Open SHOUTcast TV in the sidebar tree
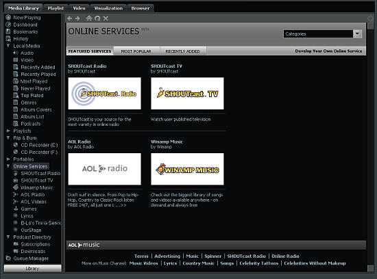This screenshot has height=279, width=377. [37, 181]
